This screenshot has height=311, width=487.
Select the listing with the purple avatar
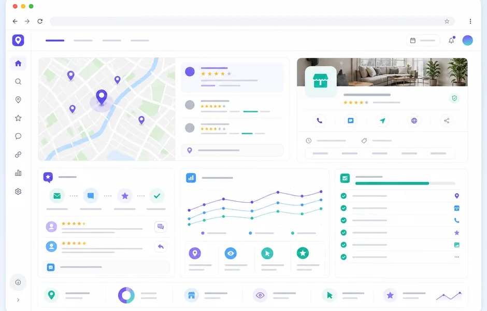point(232,77)
